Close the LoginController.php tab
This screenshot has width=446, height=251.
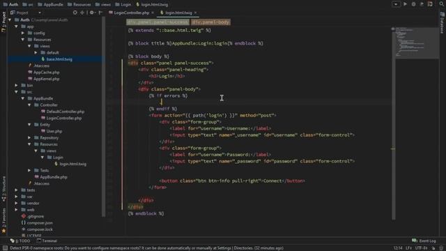pyautogui.click(x=153, y=13)
